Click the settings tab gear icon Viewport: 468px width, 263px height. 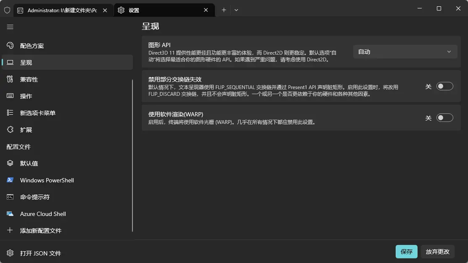coord(121,10)
